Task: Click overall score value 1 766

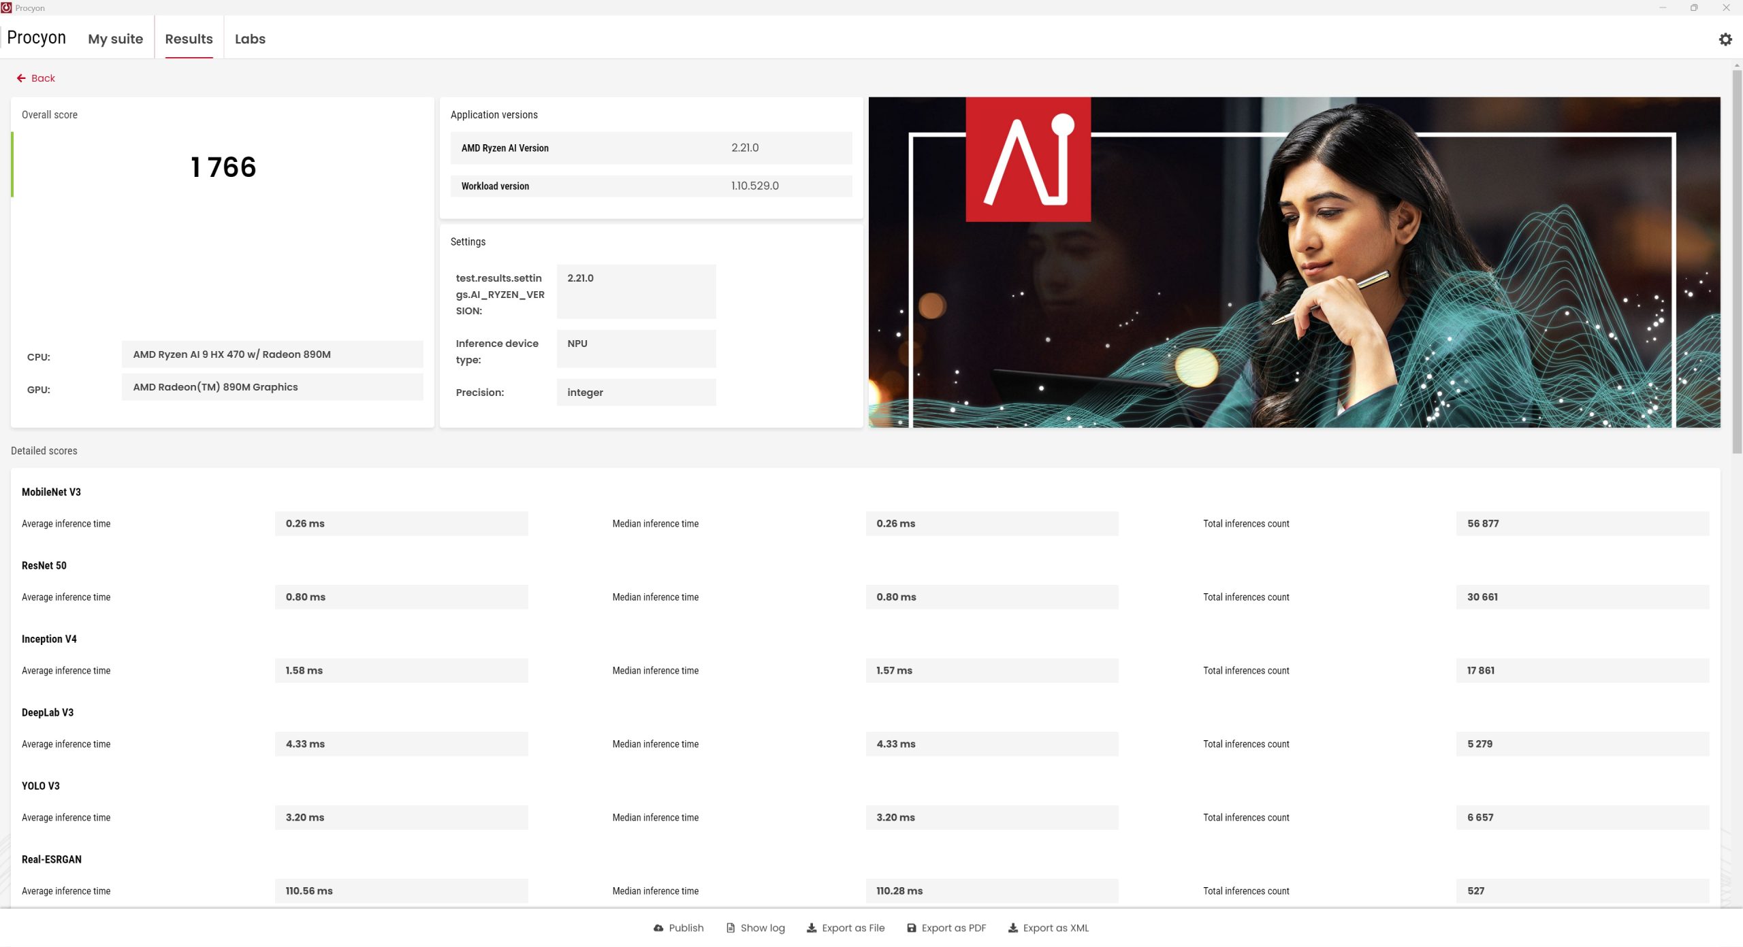Action: [x=223, y=167]
